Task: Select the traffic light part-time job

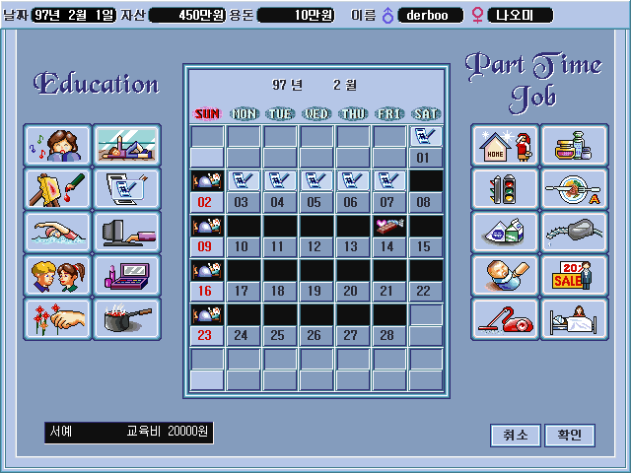Action: pyautogui.click(x=505, y=188)
